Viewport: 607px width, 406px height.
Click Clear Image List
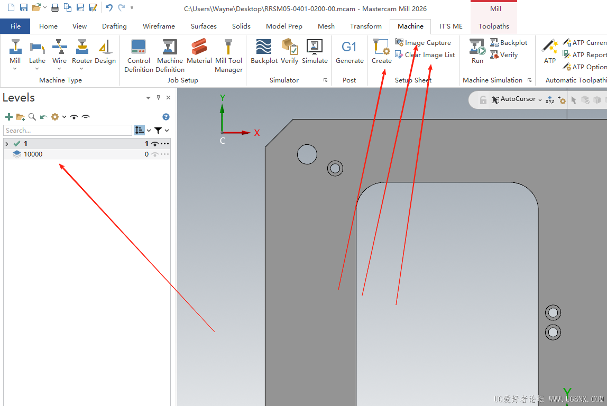point(425,54)
